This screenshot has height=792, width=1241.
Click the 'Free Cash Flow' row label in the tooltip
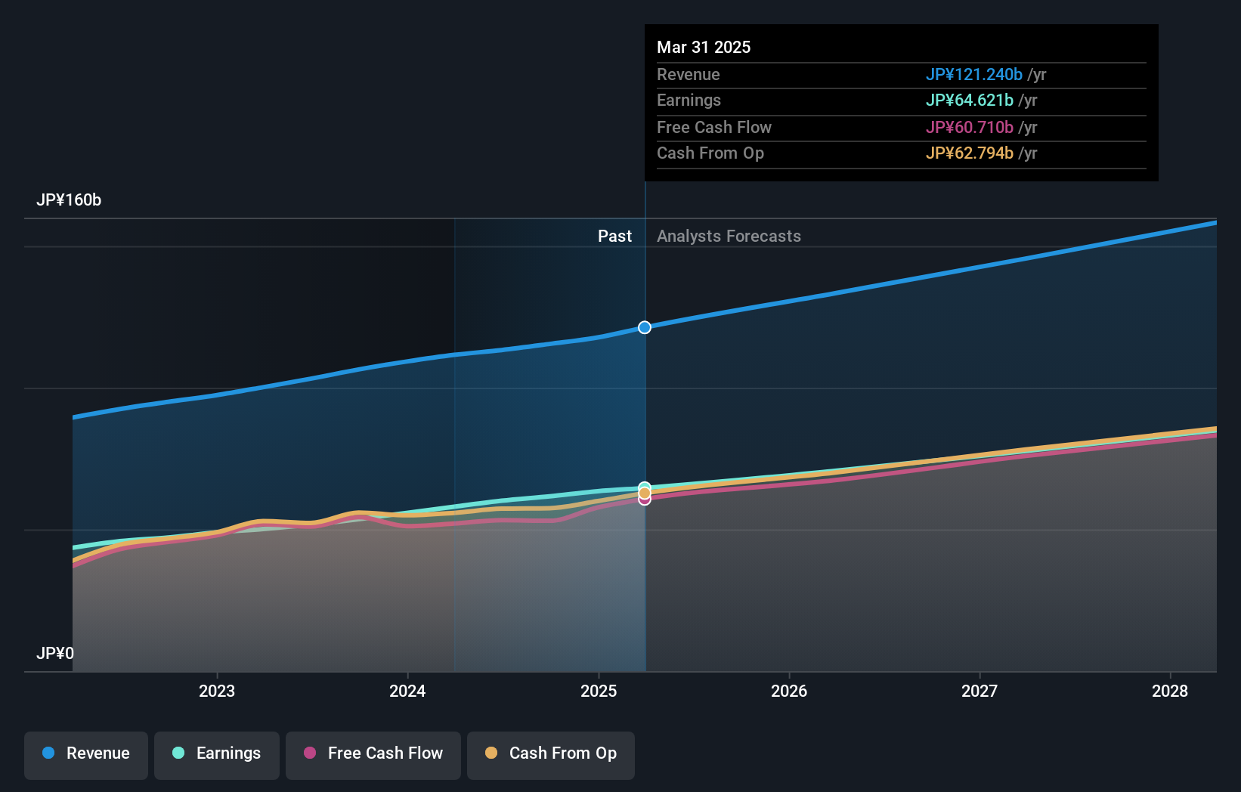click(x=714, y=128)
